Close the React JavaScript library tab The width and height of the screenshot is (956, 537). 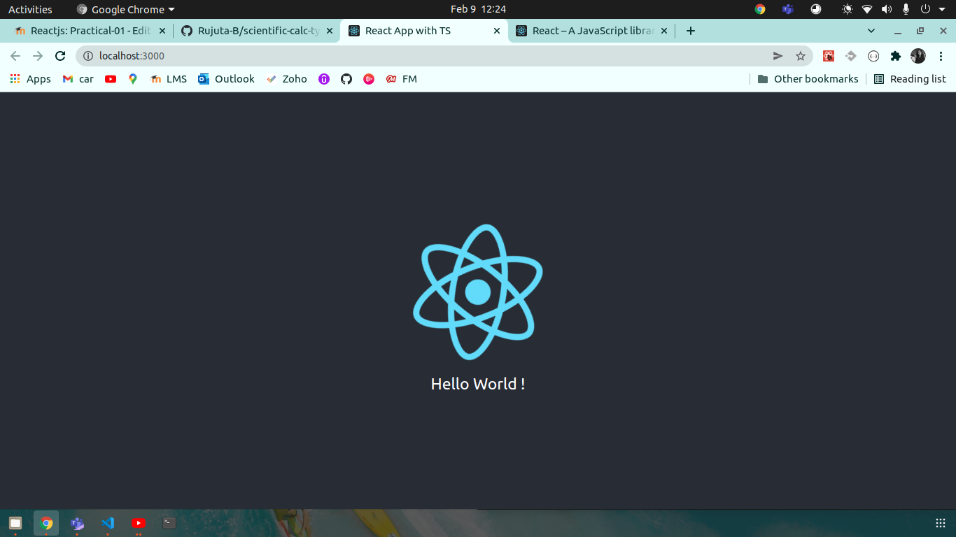(x=664, y=31)
